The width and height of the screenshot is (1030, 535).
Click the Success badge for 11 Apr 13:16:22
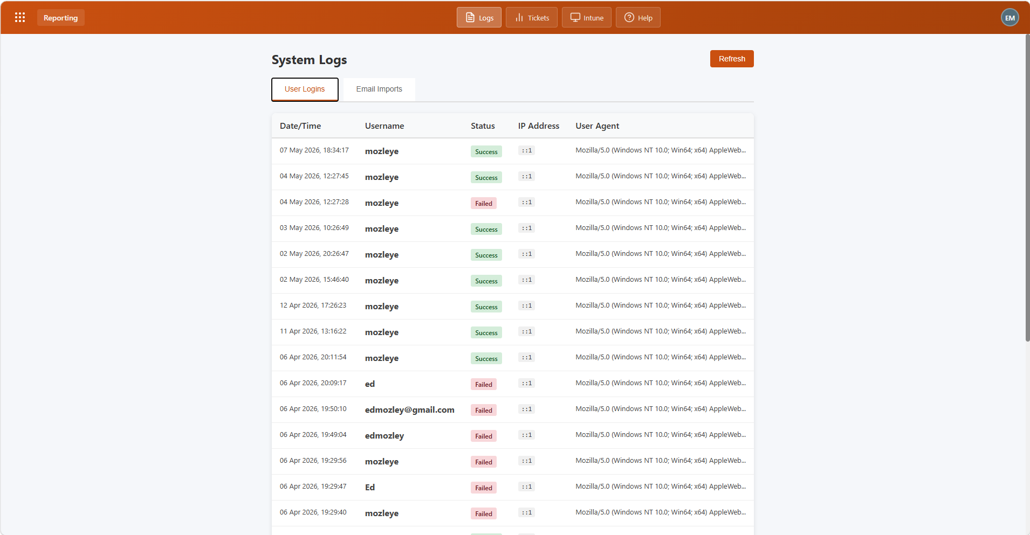486,332
